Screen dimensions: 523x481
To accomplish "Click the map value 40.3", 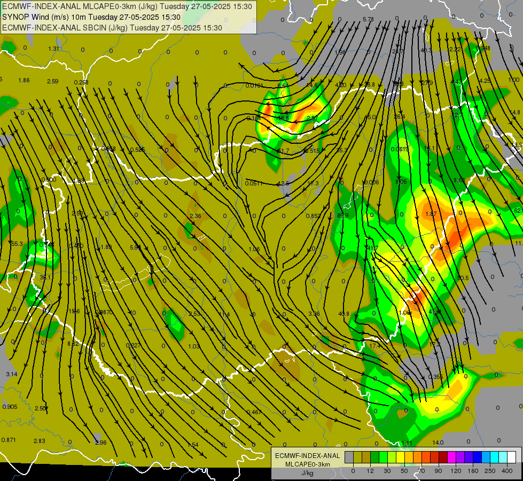I will [x=426, y=50].
